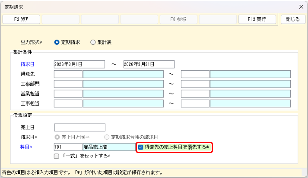Viewport: 308px width, 178px height.
Task: Click the 得意先 end code field
Action: click(x=195, y=74)
